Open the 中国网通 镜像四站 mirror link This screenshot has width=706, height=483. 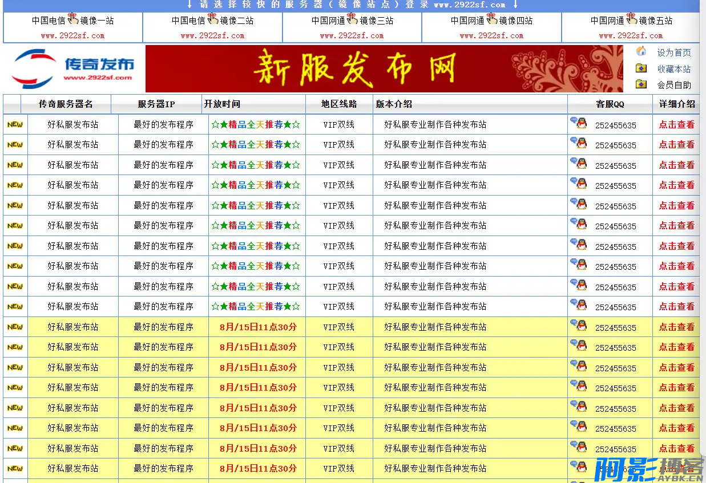(492, 21)
